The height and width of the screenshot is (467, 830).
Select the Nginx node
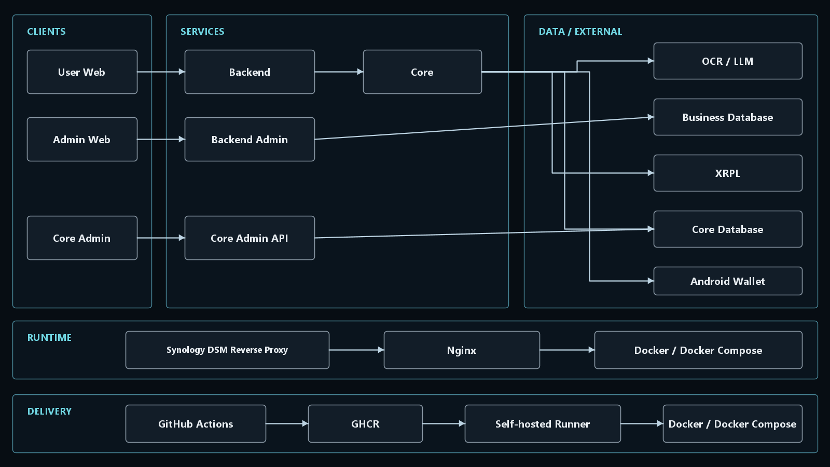[x=462, y=350]
